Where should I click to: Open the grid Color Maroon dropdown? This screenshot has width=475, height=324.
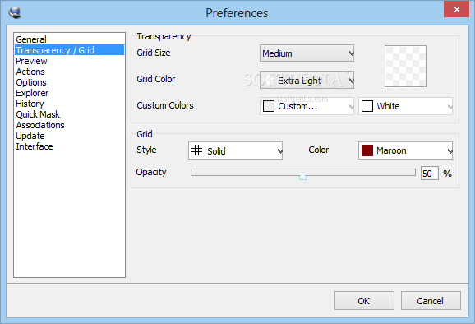click(x=406, y=150)
